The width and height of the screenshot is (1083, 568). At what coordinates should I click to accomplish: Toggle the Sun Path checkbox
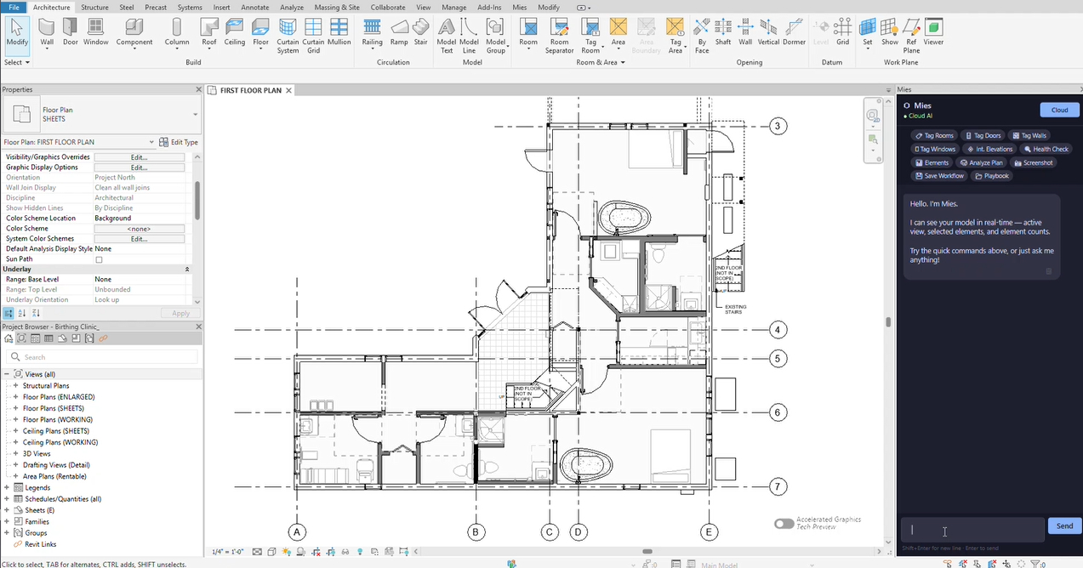99,259
